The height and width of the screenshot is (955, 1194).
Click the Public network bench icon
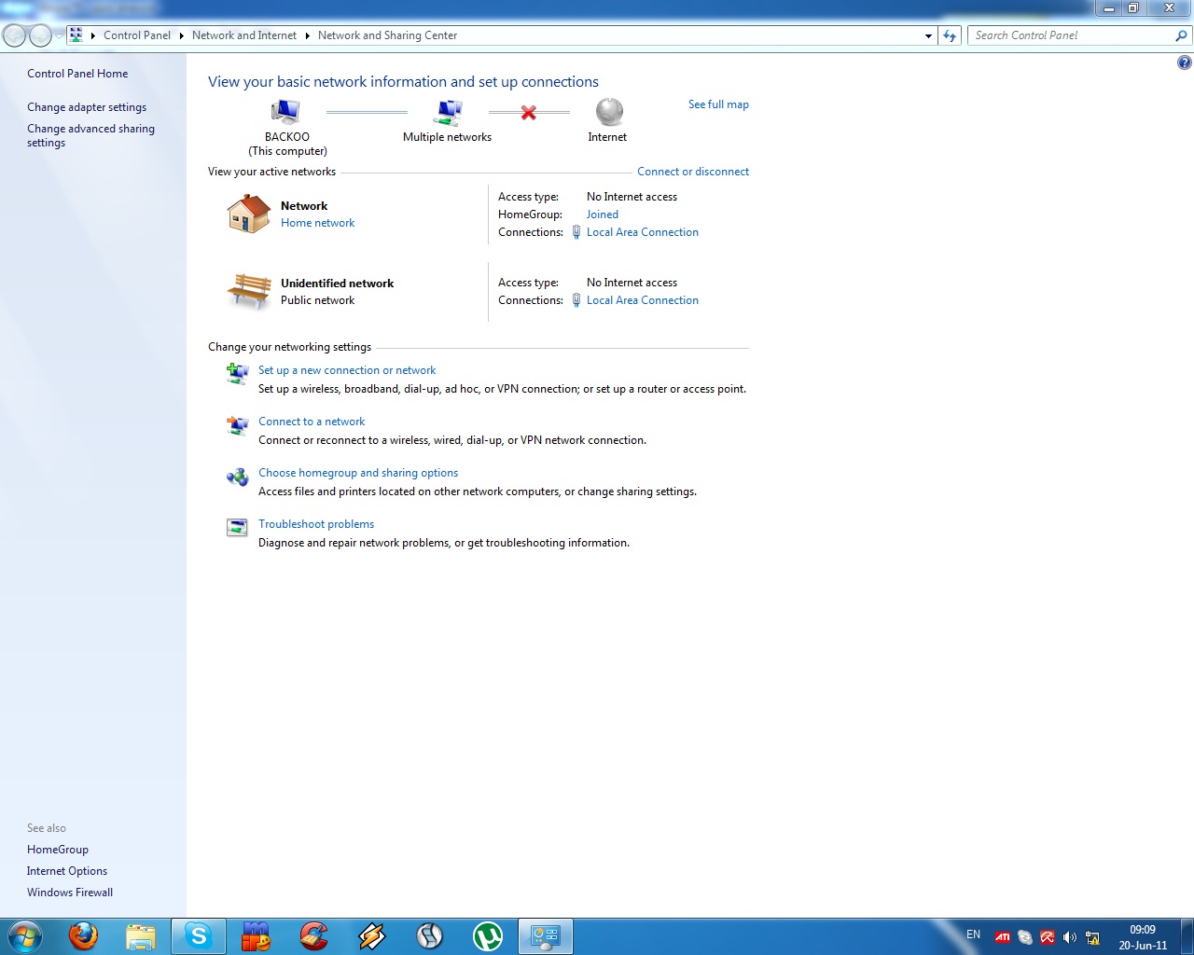point(248,291)
